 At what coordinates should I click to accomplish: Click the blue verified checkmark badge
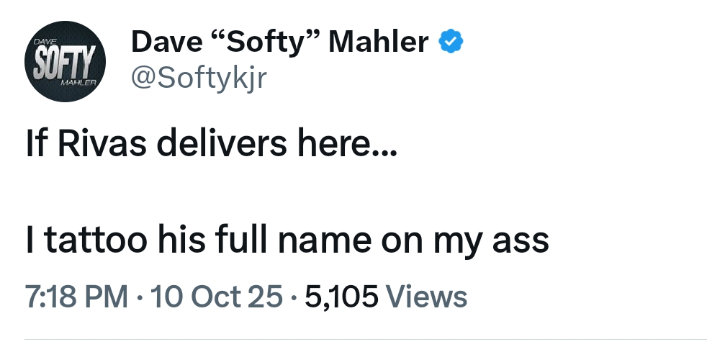coord(451,42)
